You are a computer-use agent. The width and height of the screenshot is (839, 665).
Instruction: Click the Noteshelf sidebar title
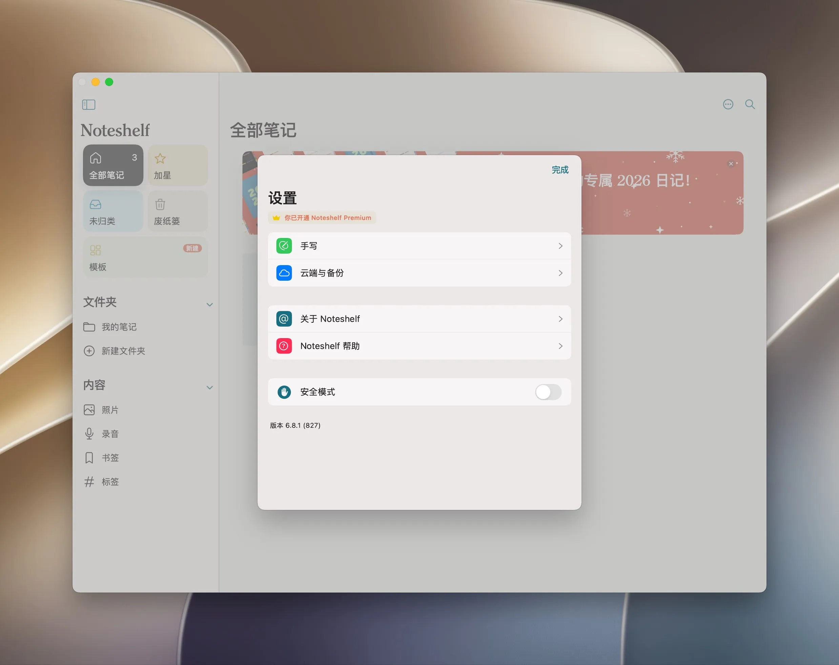point(115,130)
